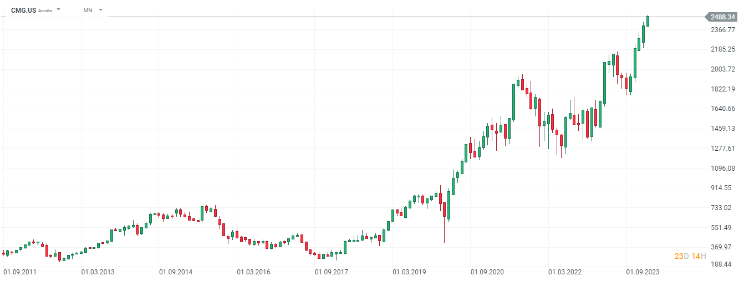The width and height of the screenshot is (744, 281).
Task: Select the Acción instrument type label
Action: point(45,11)
